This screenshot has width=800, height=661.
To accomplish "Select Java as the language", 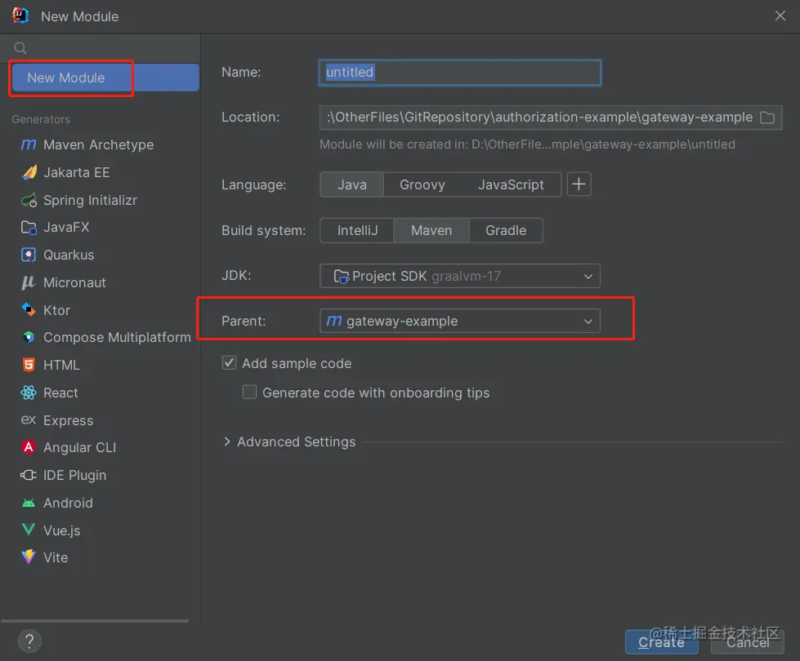I will tap(352, 184).
